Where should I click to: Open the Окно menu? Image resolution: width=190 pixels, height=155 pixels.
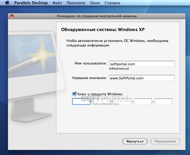pos(95,3)
